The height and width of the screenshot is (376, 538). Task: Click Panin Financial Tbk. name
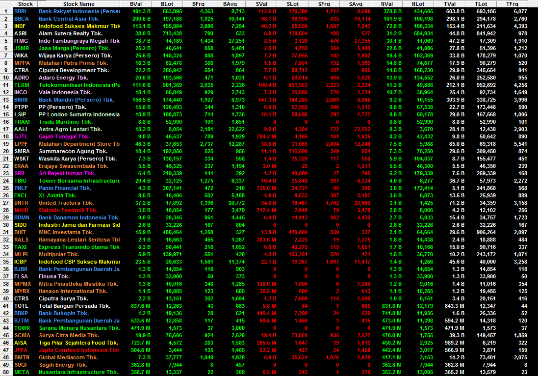(x=65, y=188)
